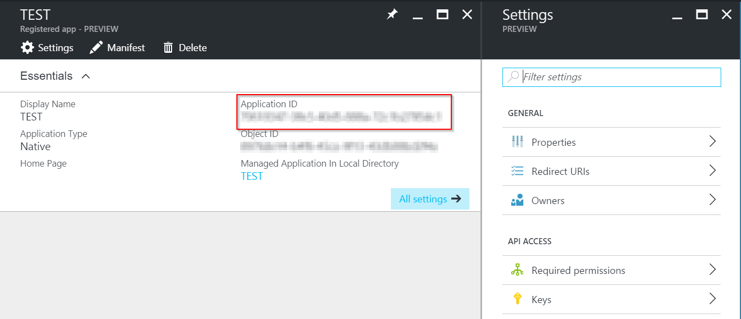Screen dimensions: 741x319
Task: Open the TEST managed application link
Action: pos(251,175)
